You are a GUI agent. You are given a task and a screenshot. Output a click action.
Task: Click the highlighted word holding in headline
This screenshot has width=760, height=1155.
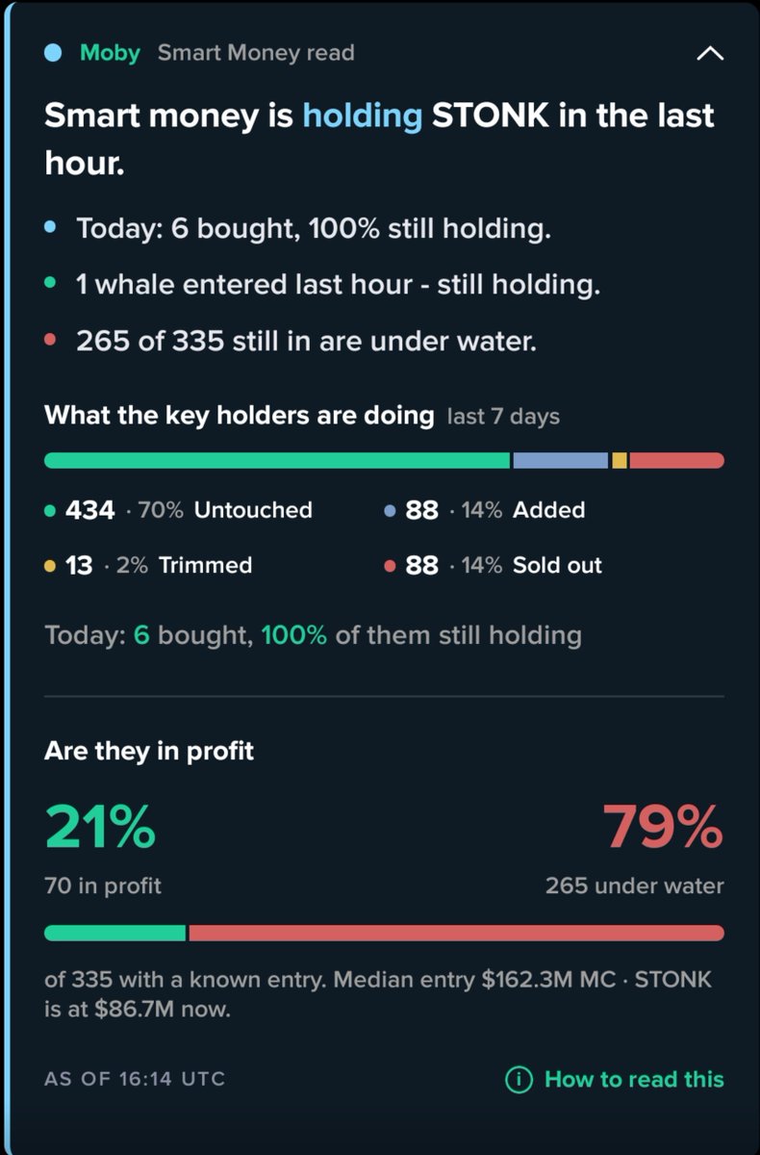click(363, 115)
